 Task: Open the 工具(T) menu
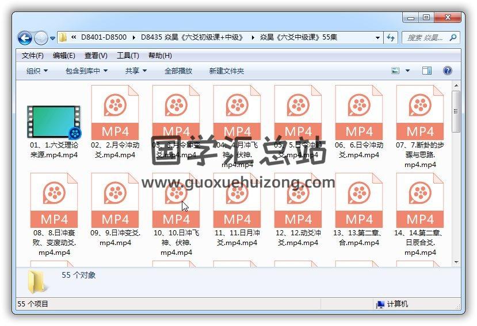point(128,56)
